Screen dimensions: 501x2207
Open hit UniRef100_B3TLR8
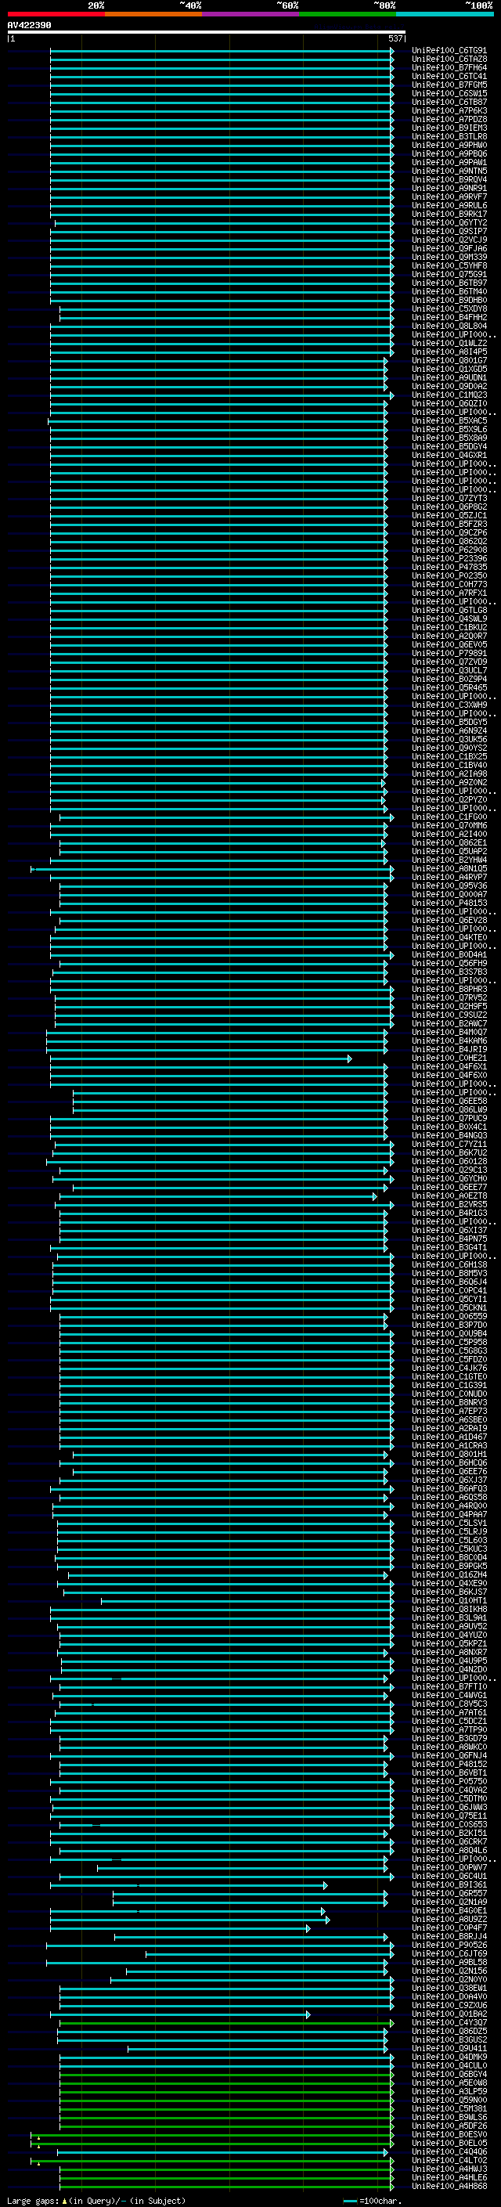[x=449, y=136]
